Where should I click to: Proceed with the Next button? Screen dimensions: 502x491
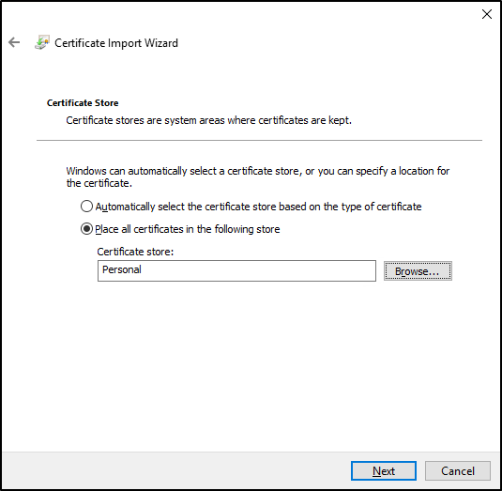point(384,471)
